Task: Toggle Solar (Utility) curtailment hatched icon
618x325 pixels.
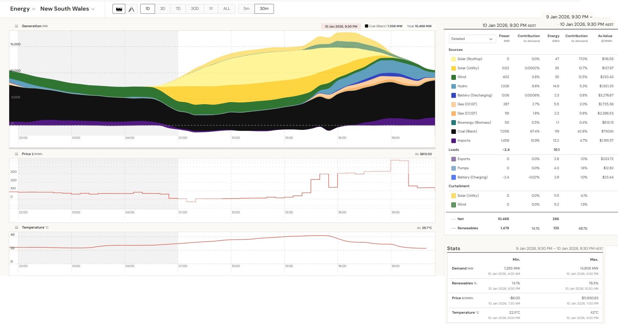Action: pos(453,196)
